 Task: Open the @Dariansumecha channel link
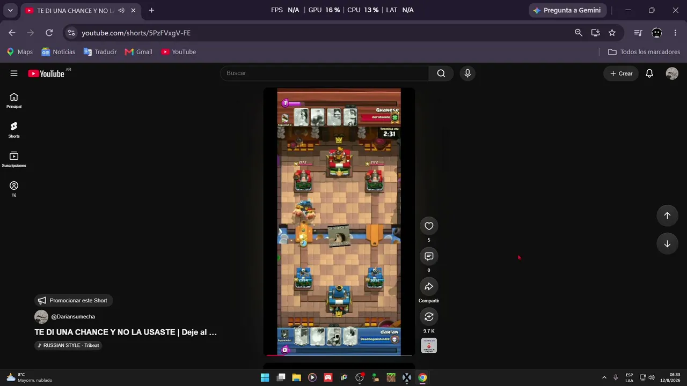tap(73, 317)
